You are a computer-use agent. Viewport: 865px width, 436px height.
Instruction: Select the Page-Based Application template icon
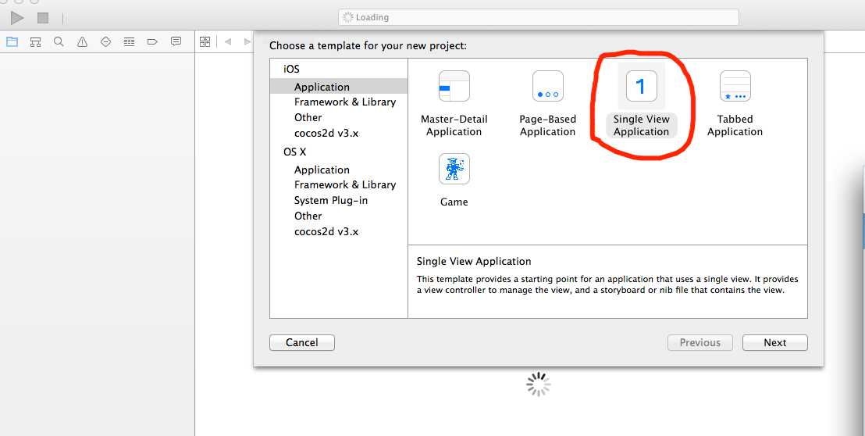548,86
